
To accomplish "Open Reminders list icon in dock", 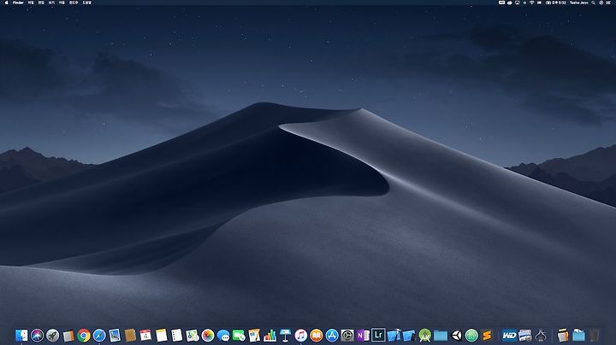I will [177, 336].
